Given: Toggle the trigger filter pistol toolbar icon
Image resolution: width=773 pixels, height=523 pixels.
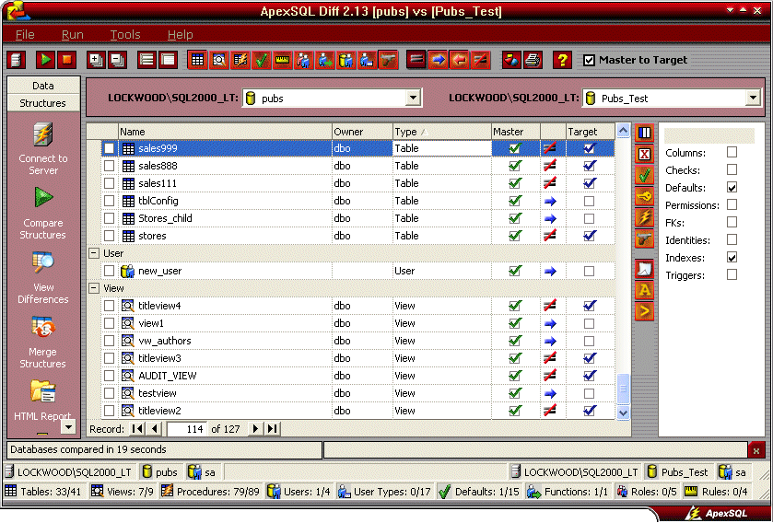Looking at the screenshot, I should point(389,60).
